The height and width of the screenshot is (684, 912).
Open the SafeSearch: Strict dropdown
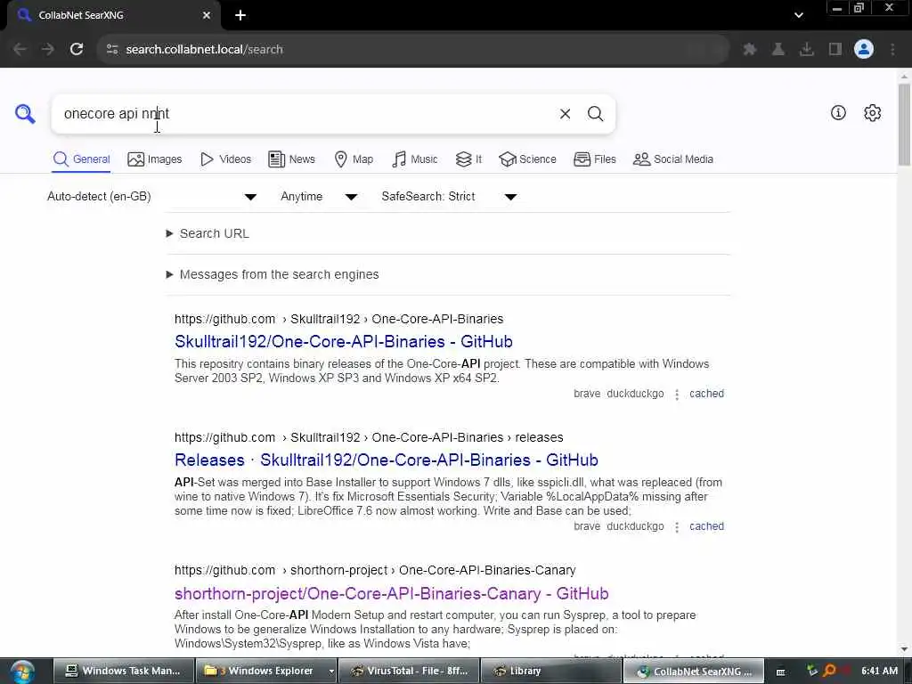[449, 197]
